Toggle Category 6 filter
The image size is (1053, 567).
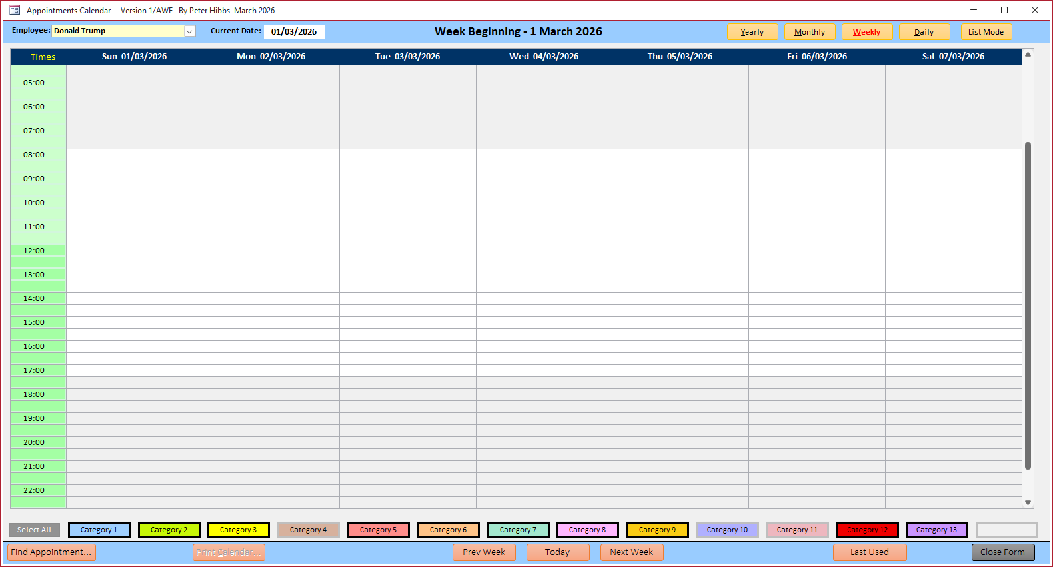[449, 530]
